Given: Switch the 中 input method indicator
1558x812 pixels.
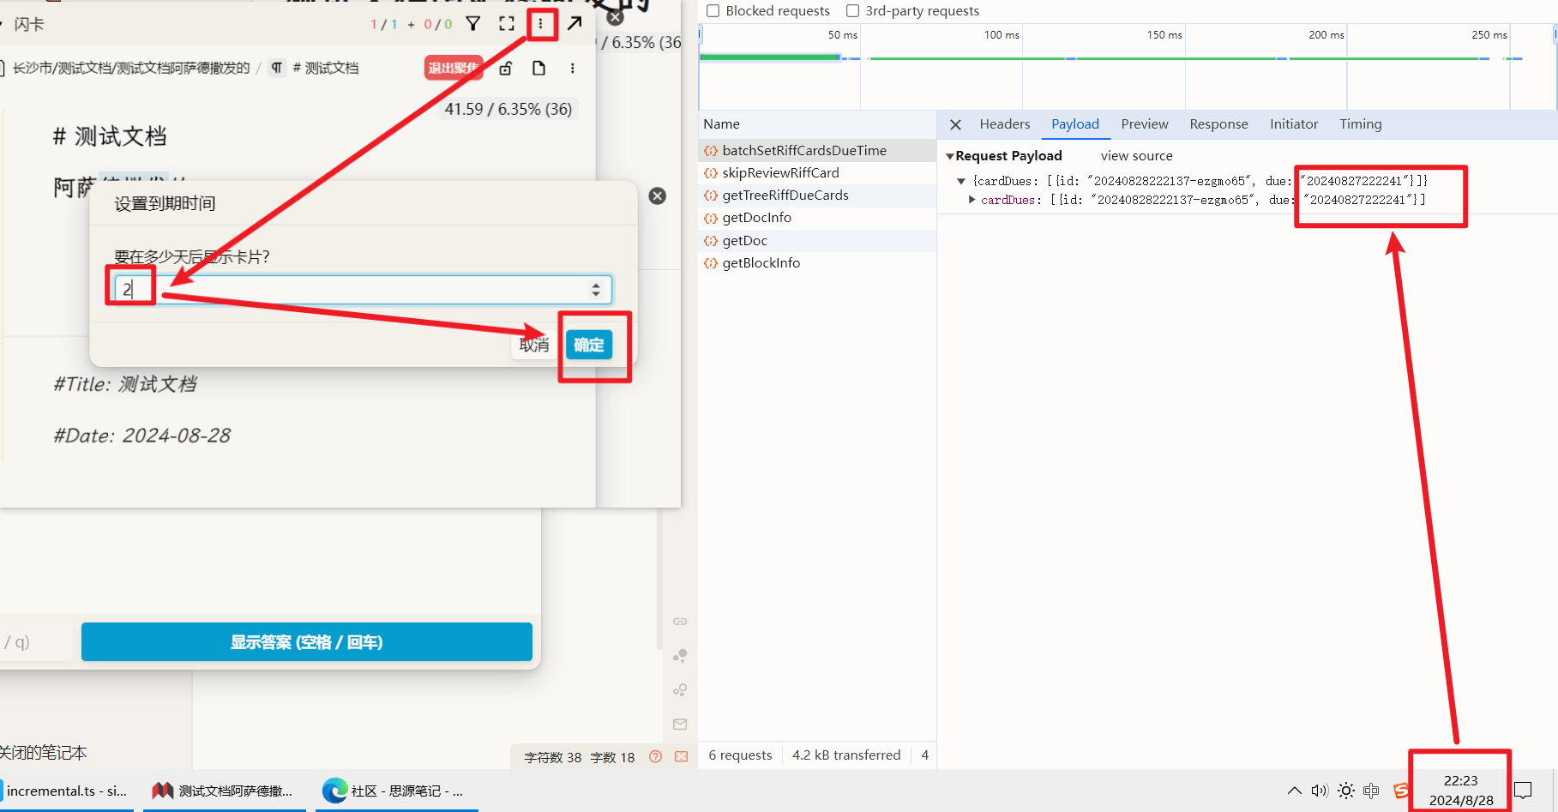Looking at the screenshot, I should 1371,791.
